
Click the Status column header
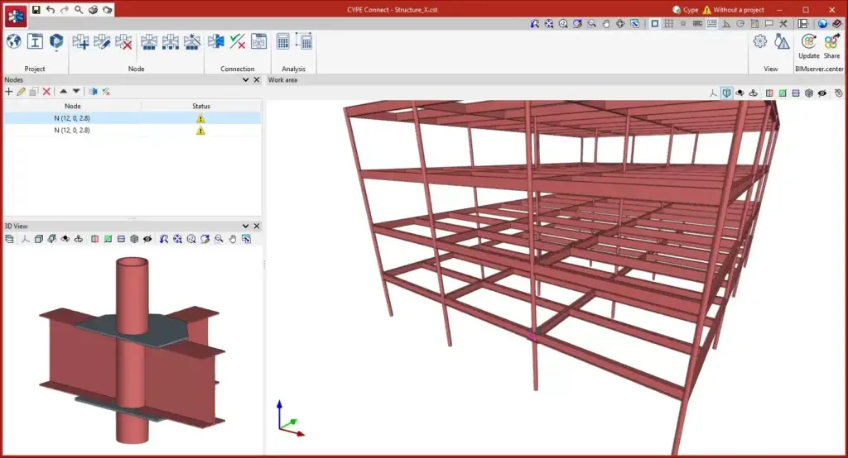tap(200, 106)
